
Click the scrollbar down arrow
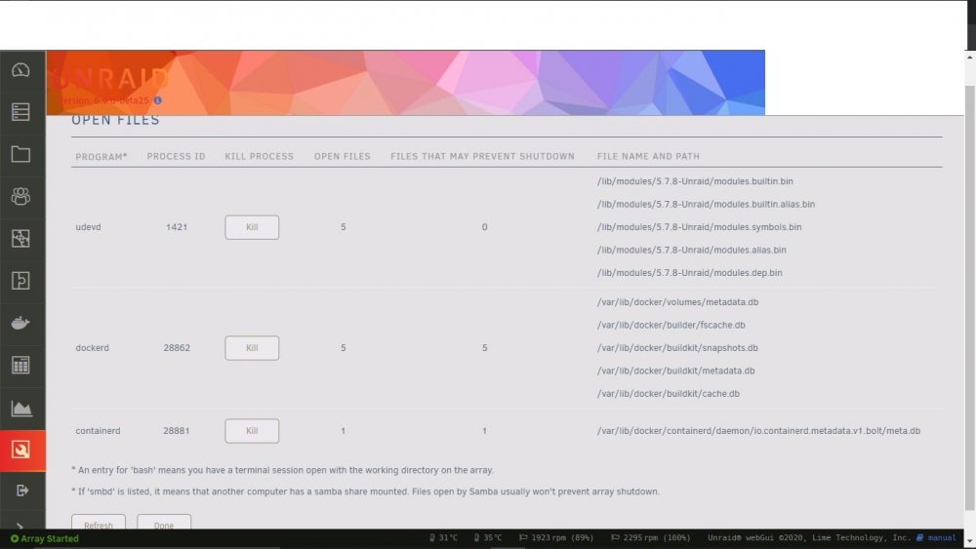(970, 542)
